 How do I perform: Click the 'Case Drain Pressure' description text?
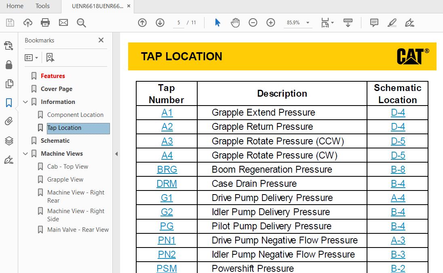[x=254, y=183]
